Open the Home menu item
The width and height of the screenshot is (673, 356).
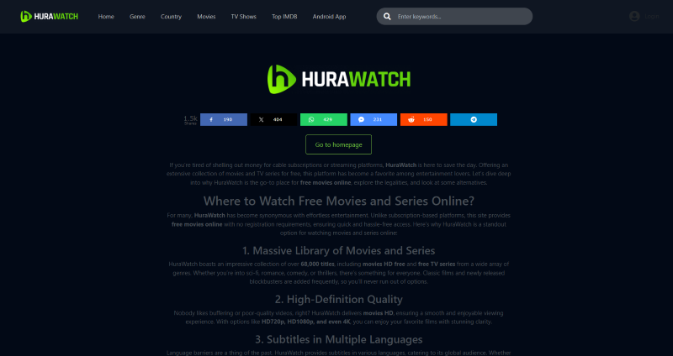click(x=106, y=17)
